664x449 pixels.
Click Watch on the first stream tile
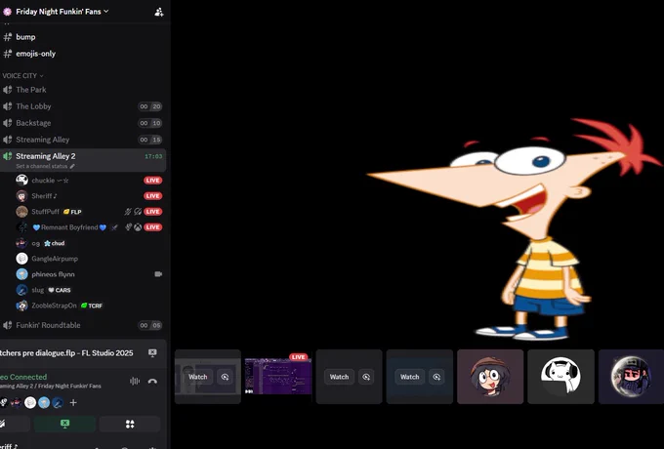coord(198,377)
